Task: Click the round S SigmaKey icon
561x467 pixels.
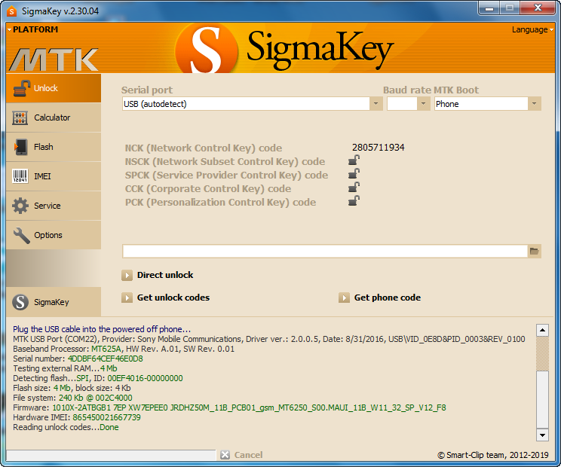Action: [x=20, y=302]
